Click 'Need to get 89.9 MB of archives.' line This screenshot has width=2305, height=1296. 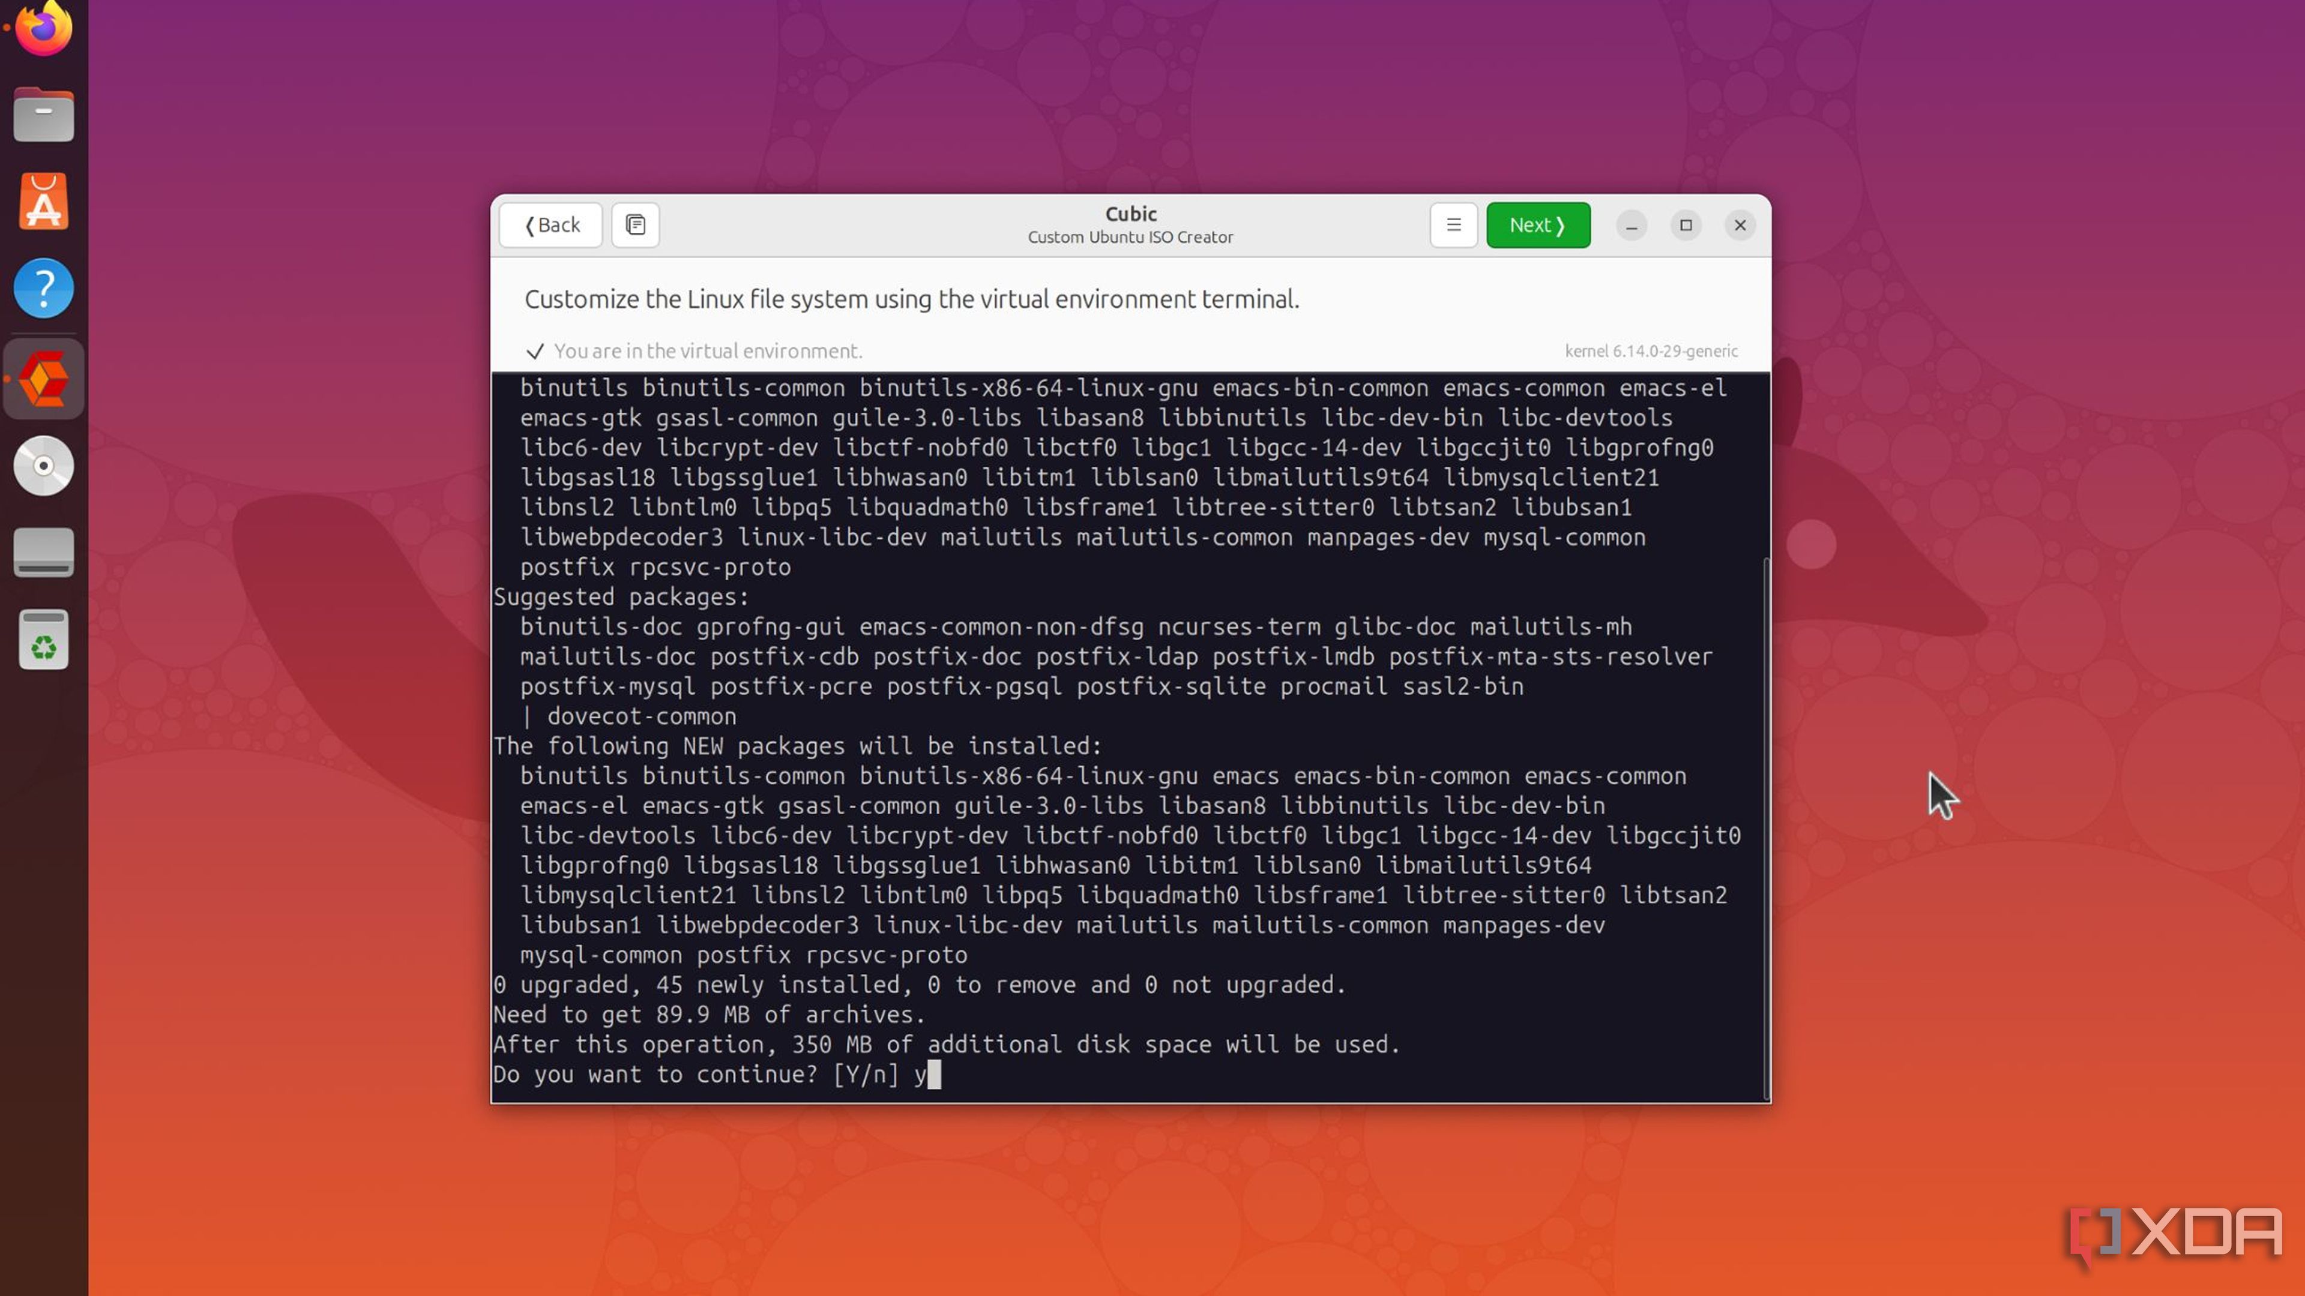click(x=709, y=1014)
